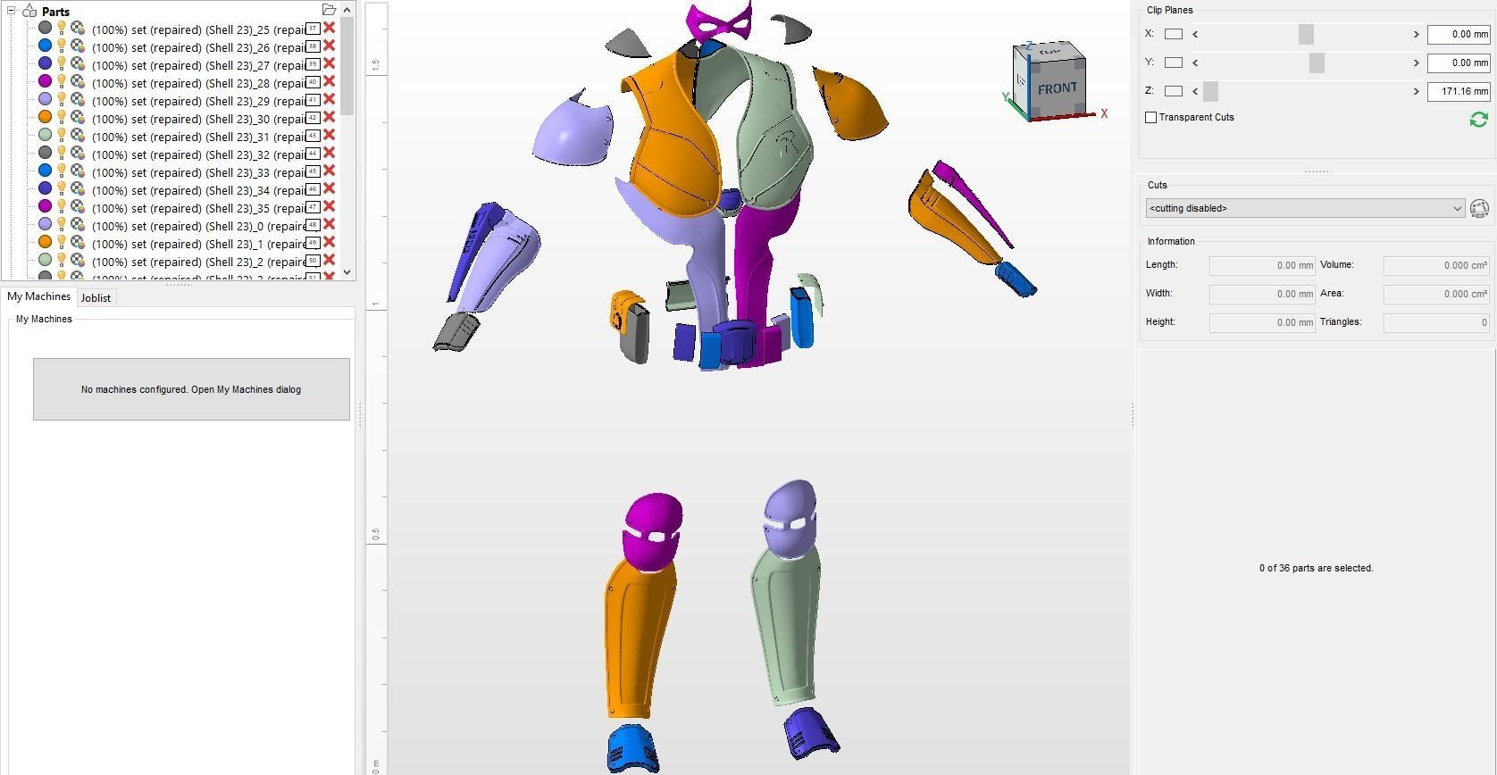Toggle the Y clip plane direction box
The image size is (1497, 775).
pyautogui.click(x=1174, y=62)
